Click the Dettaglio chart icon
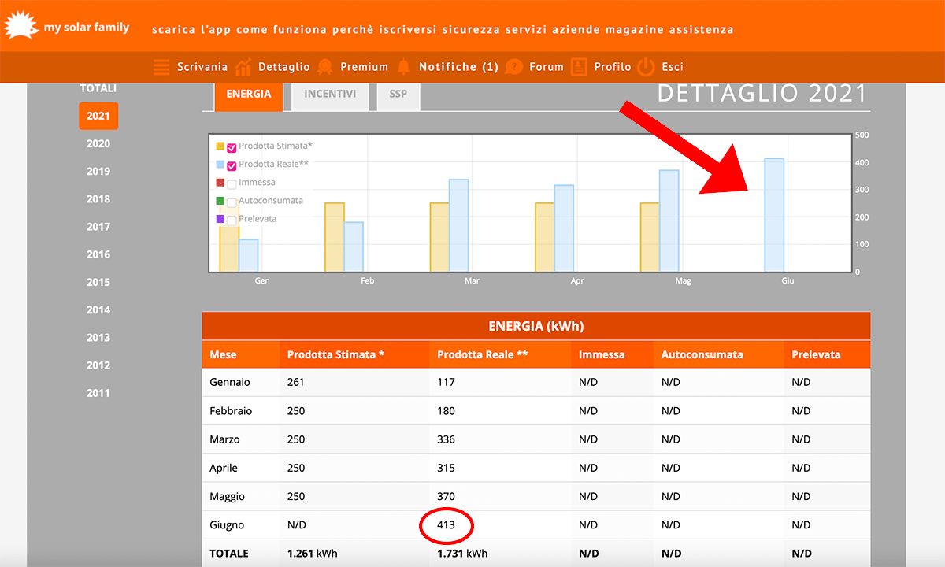The width and height of the screenshot is (945, 567). coord(243,67)
